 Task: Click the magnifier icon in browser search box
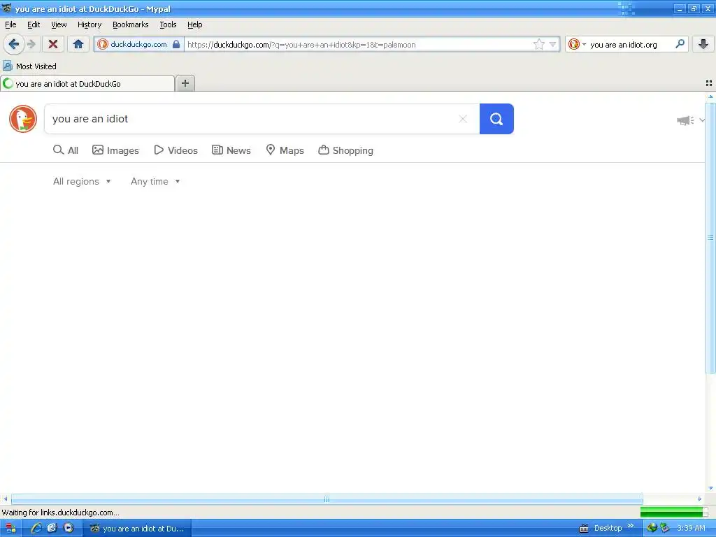[680, 44]
